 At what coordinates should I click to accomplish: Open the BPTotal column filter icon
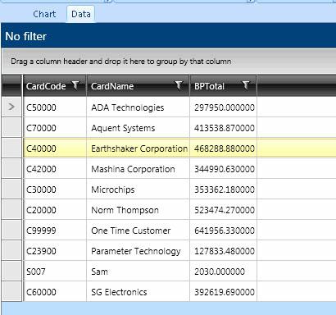pos(246,85)
